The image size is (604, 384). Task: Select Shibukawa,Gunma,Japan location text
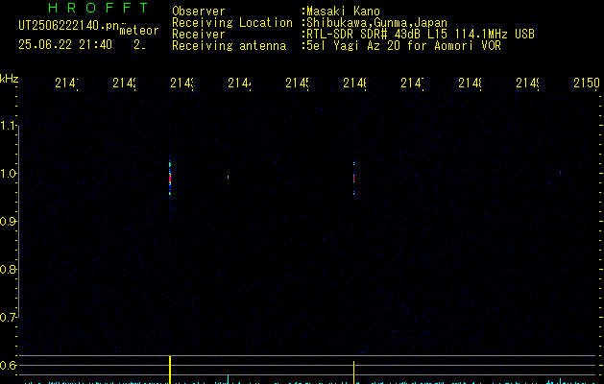[376, 23]
